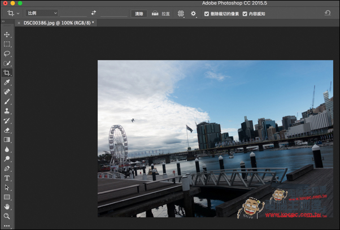Click the Straighten level icon

click(x=155, y=14)
